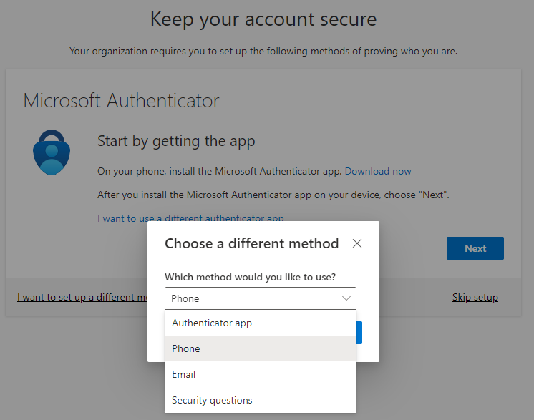Image resolution: width=534 pixels, height=420 pixels.
Task: Click the Microsoft Authenticator card title
Action: [121, 100]
